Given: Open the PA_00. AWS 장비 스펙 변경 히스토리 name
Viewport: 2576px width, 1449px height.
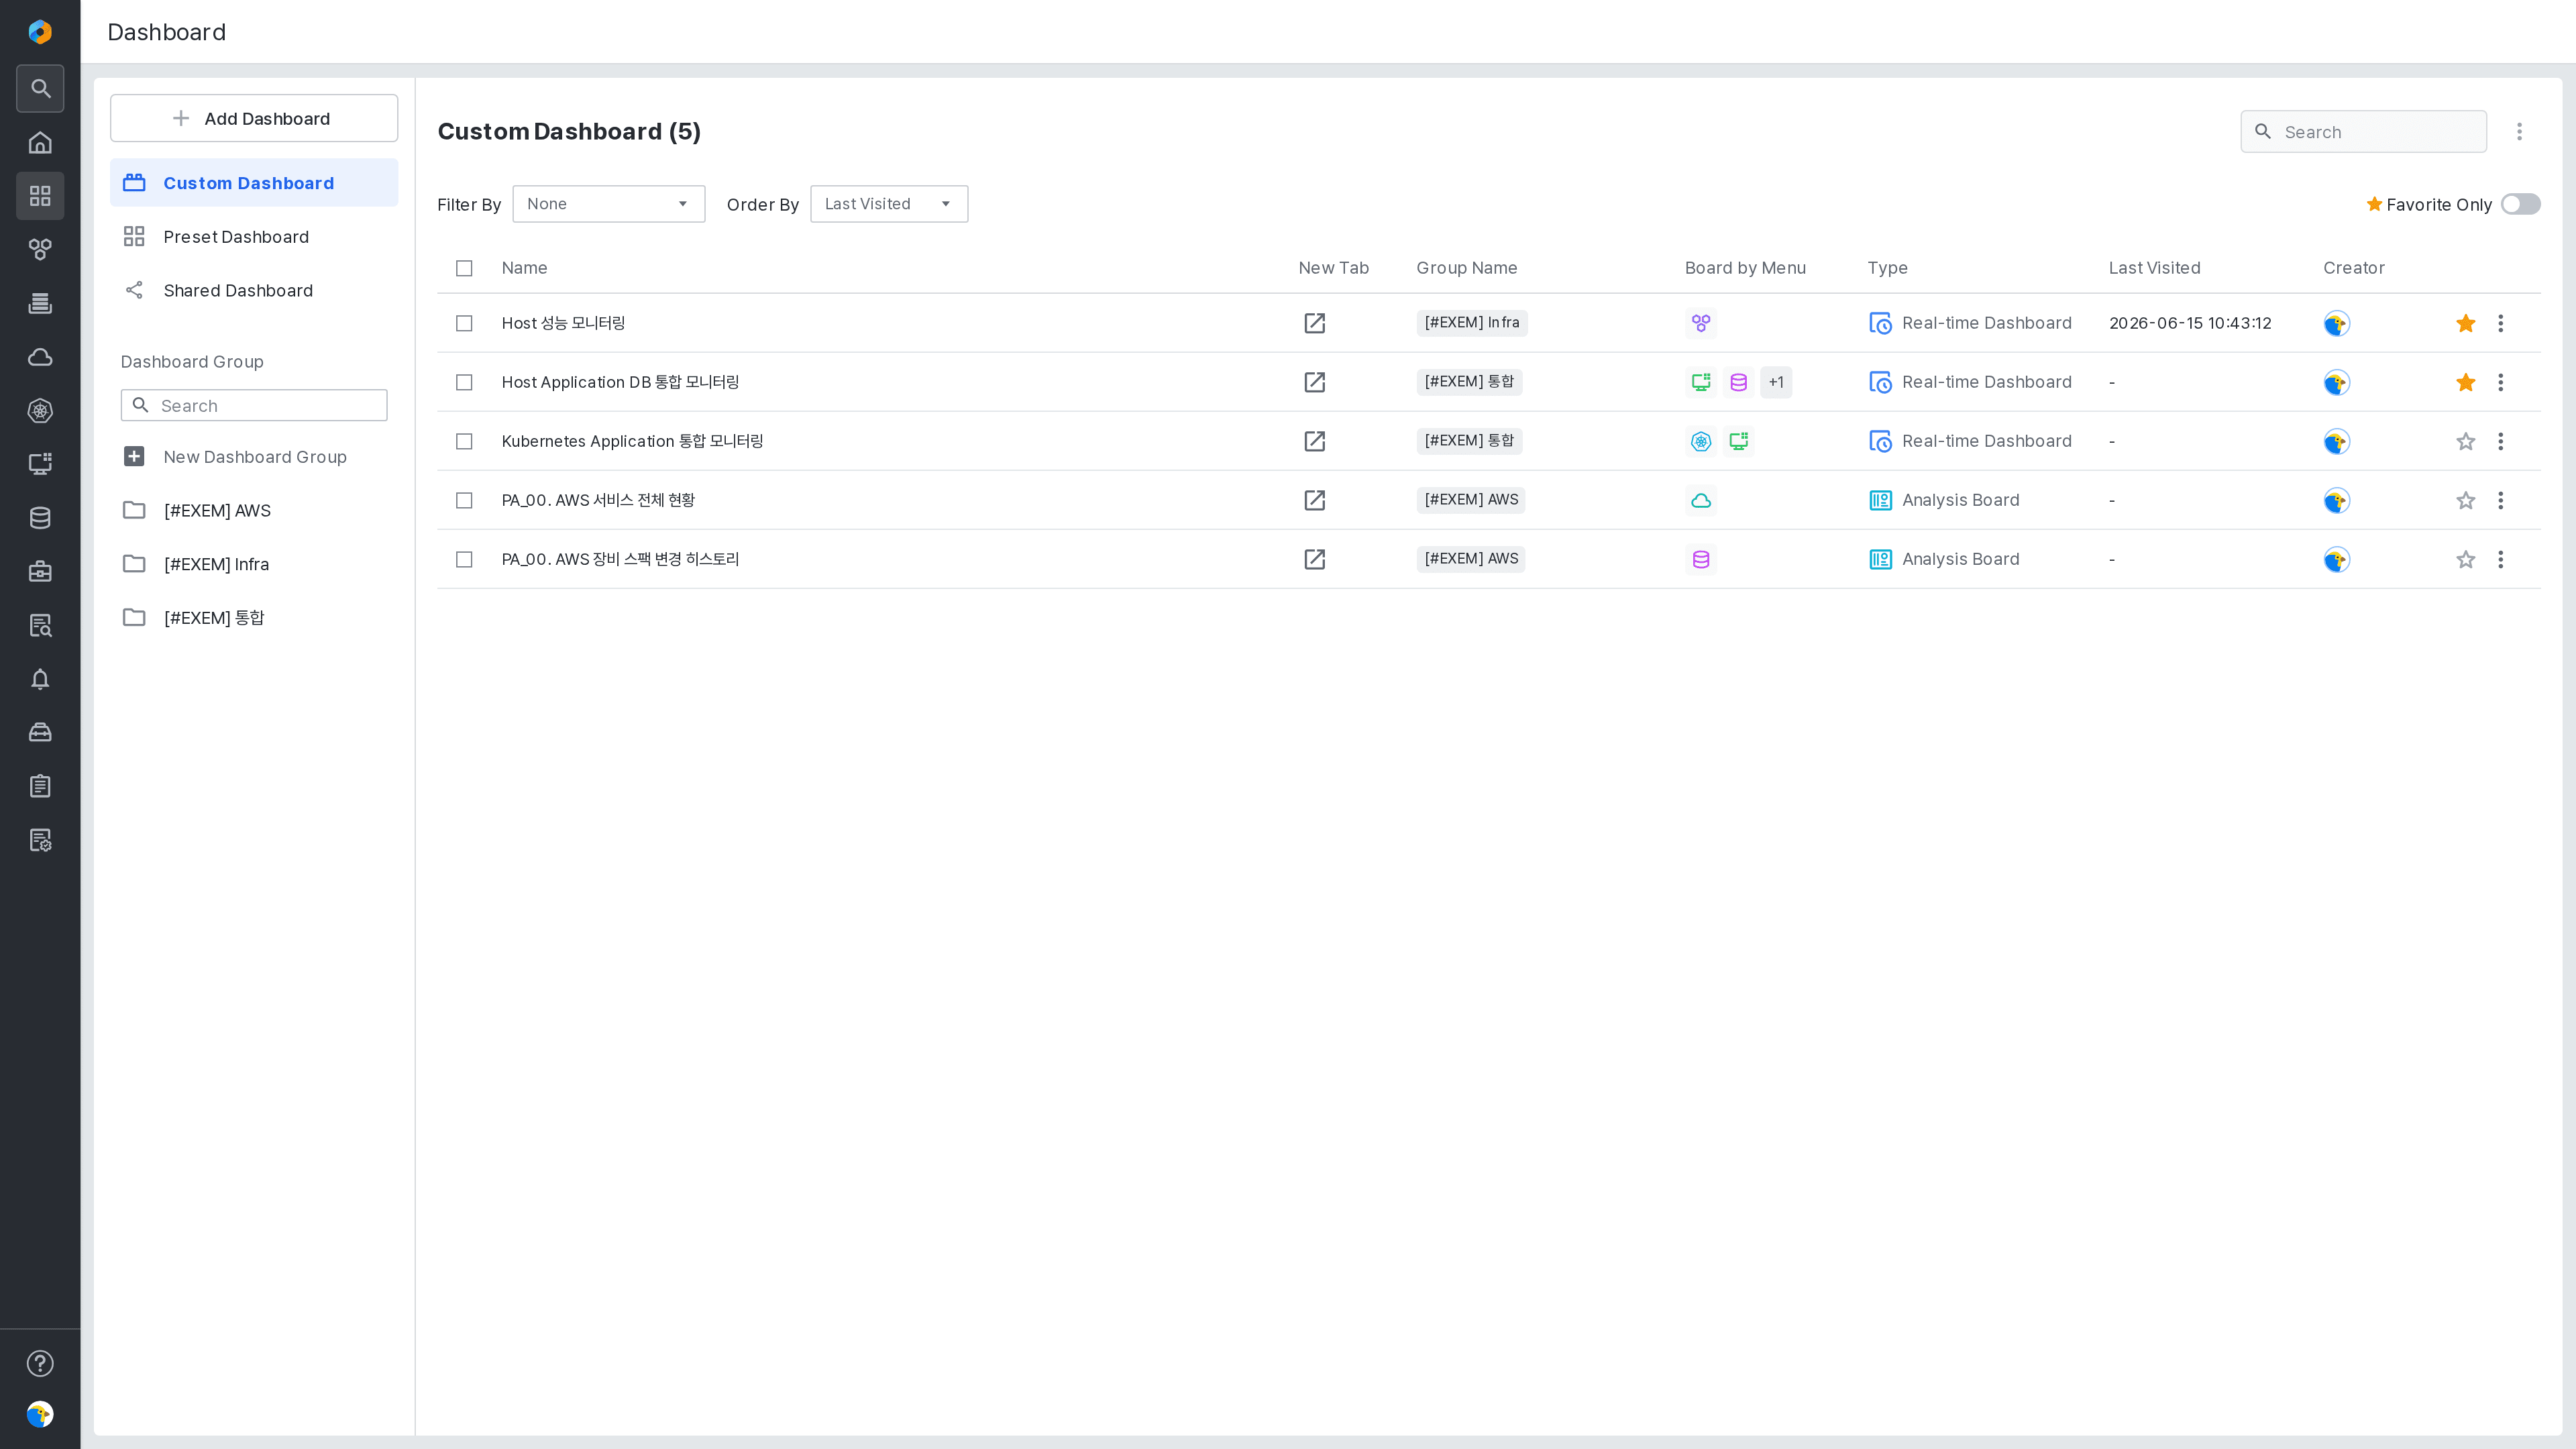Looking at the screenshot, I should coord(620,559).
